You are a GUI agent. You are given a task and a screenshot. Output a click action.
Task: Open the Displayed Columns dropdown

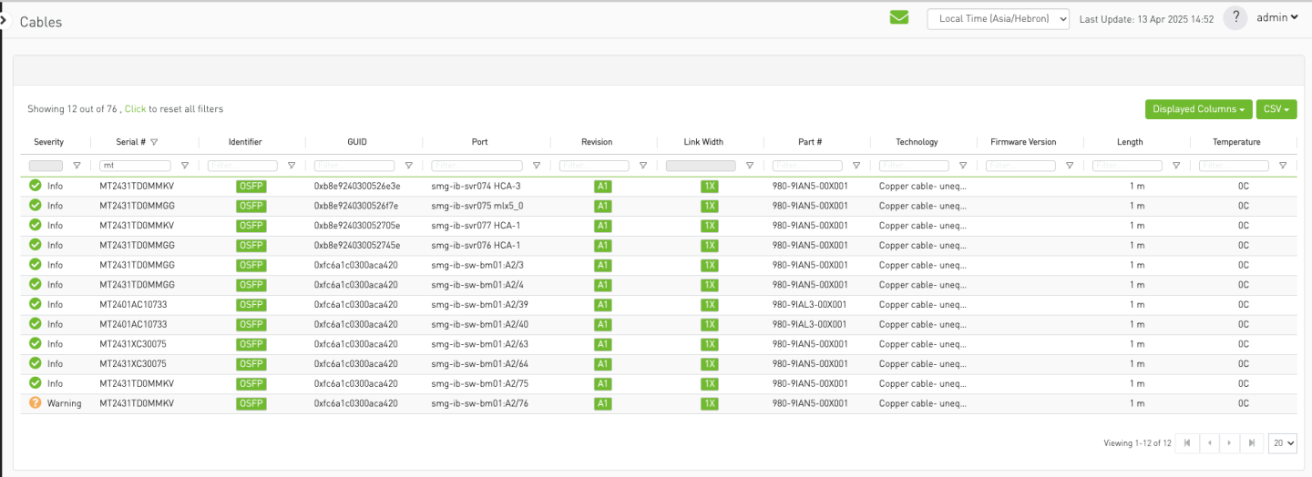tap(1198, 109)
